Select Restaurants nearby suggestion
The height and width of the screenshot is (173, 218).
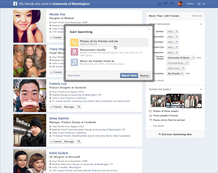tap(109, 52)
